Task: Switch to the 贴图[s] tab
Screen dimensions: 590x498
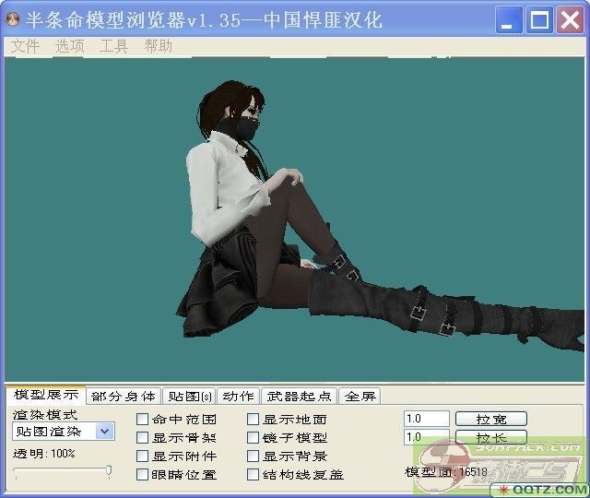Action: pos(190,396)
